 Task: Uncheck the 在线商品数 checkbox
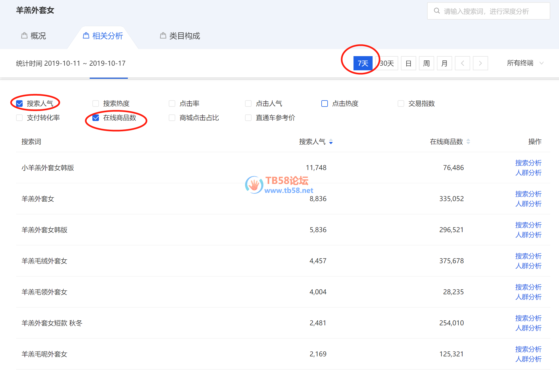[96, 118]
